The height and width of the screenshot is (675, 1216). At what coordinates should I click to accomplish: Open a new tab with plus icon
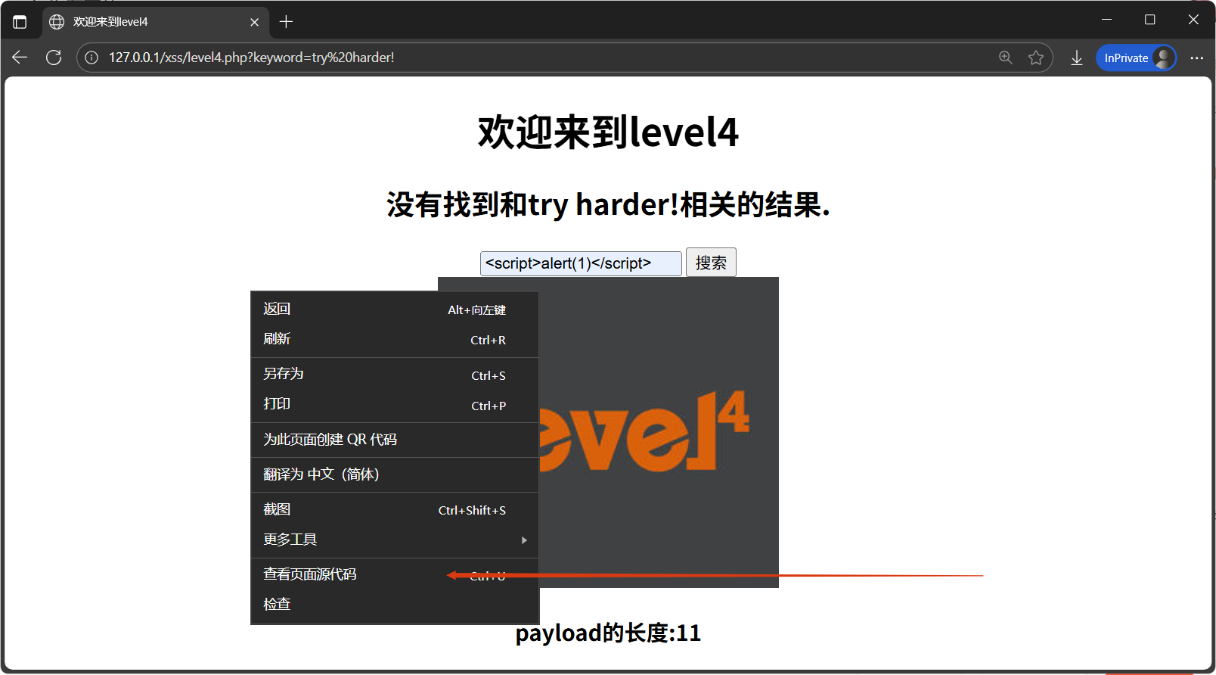[286, 22]
